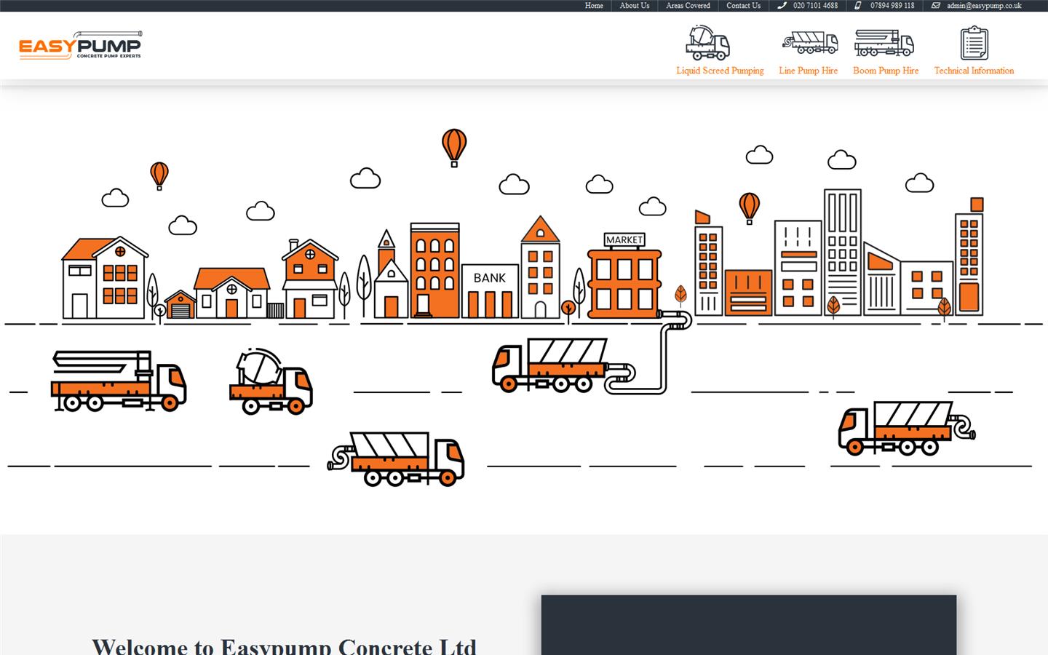Open the About Us page

point(633,6)
